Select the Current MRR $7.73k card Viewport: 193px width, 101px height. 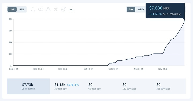tap(28, 86)
